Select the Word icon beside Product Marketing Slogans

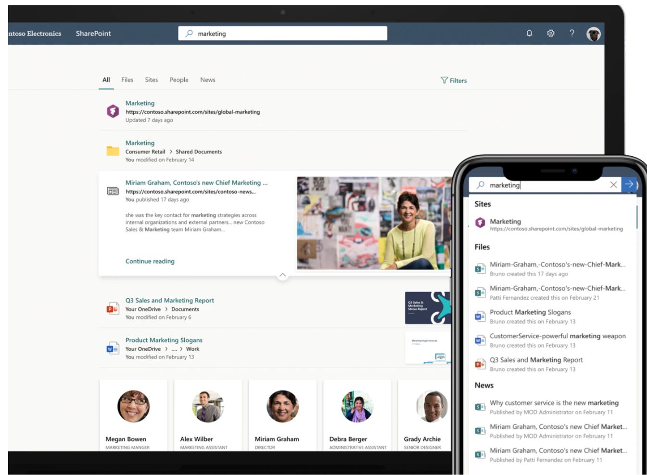[x=112, y=347]
